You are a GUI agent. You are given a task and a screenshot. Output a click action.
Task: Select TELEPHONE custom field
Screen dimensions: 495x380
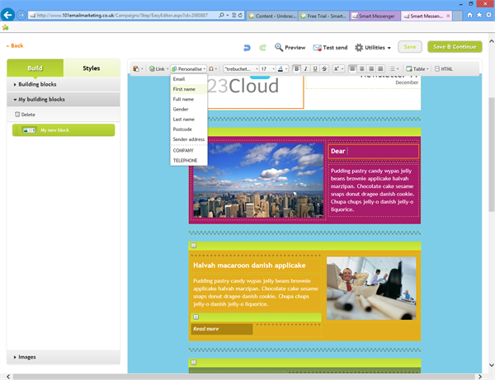click(188, 161)
